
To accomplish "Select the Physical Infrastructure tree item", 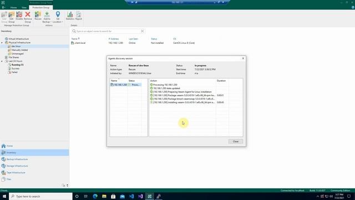I will [19, 43].
